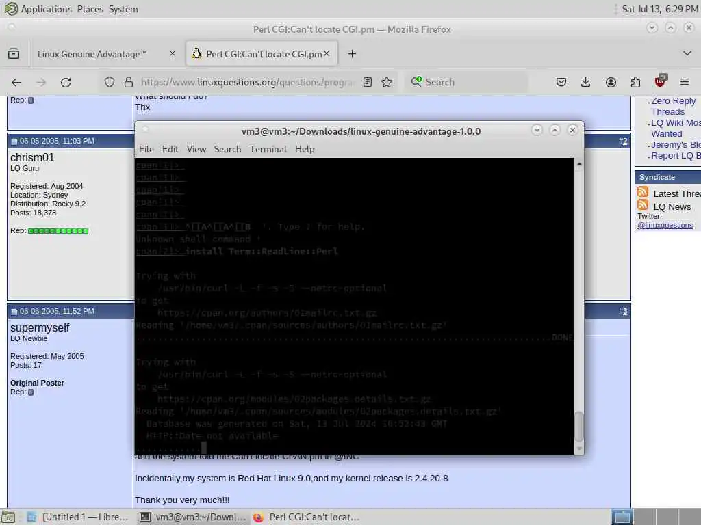Open the terminal Search menu
Image resolution: width=701 pixels, height=525 pixels.
[x=227, y=149]
